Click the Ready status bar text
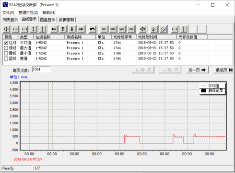235x173 pixels. click(8, 168)
